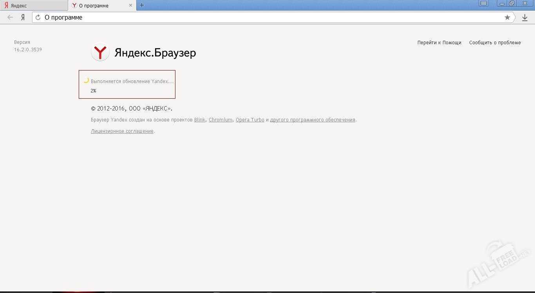Open Лицензионное соглашение
Screen dimensions: 535x293
coord(122,131)
